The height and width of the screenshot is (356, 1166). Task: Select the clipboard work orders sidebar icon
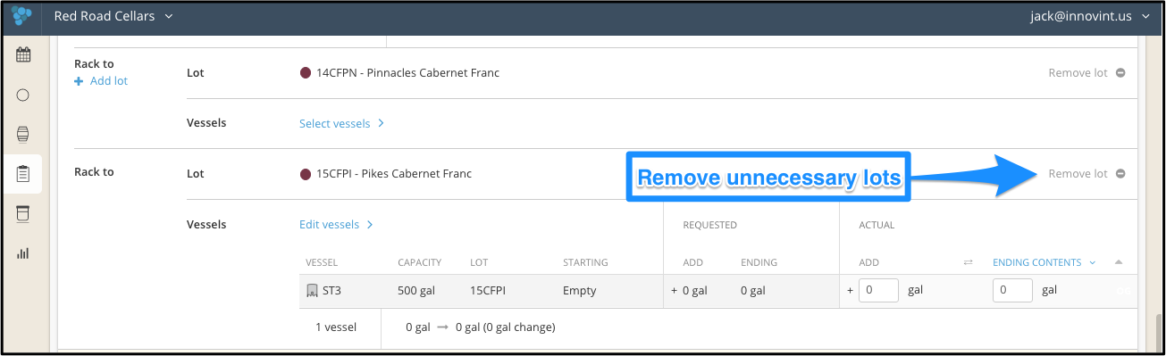pos(23,174)
